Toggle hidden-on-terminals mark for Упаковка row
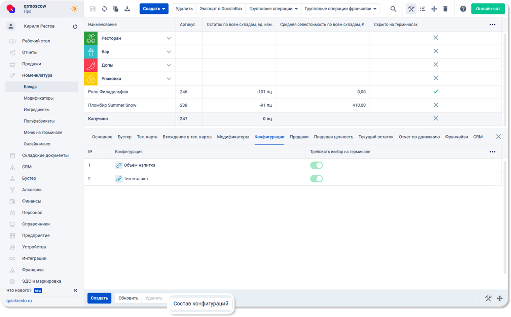This screenshot has height=317, width=511. (x=436, y=78)
